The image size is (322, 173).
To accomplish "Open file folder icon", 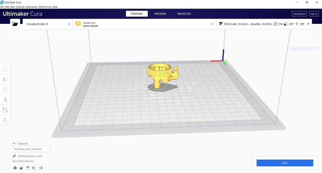I will pos(15,24).
